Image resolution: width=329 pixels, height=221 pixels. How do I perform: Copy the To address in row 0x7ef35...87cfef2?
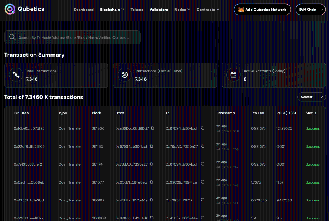coord(202,164)
